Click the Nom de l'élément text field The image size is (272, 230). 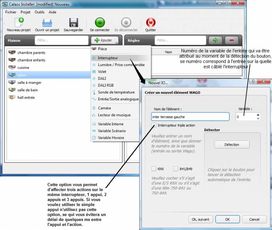pyautogui.click(x=190, y=117)
